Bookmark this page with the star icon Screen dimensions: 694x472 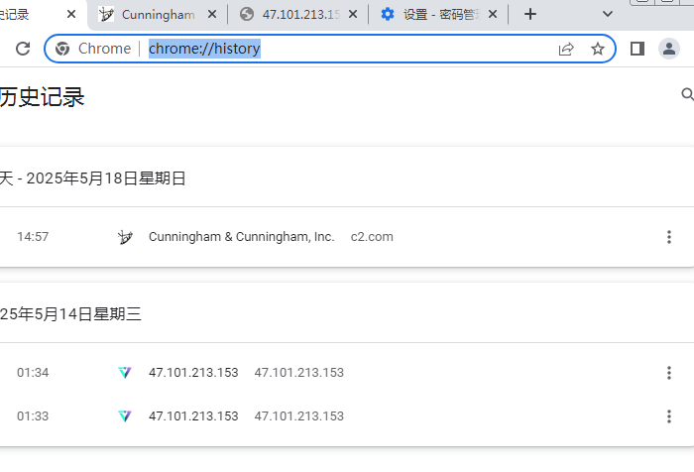click(x=598, y=49)
